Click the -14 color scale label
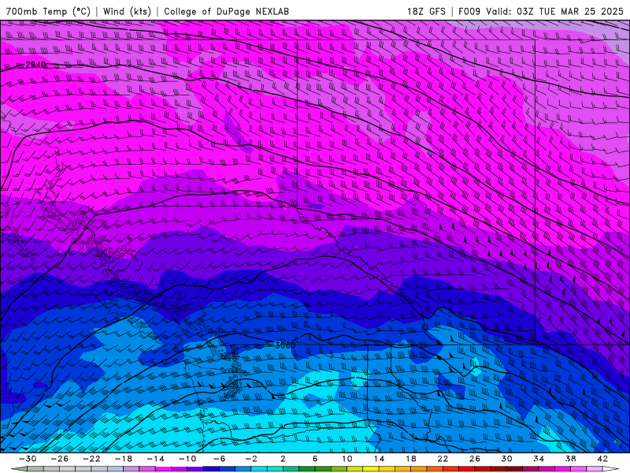Viewport: 630px width, 473px height. point(155,459)
